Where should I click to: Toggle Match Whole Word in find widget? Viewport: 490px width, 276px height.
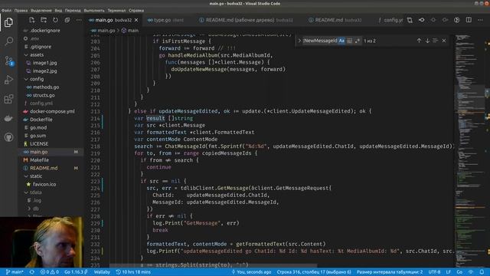[x=350, y=41]
